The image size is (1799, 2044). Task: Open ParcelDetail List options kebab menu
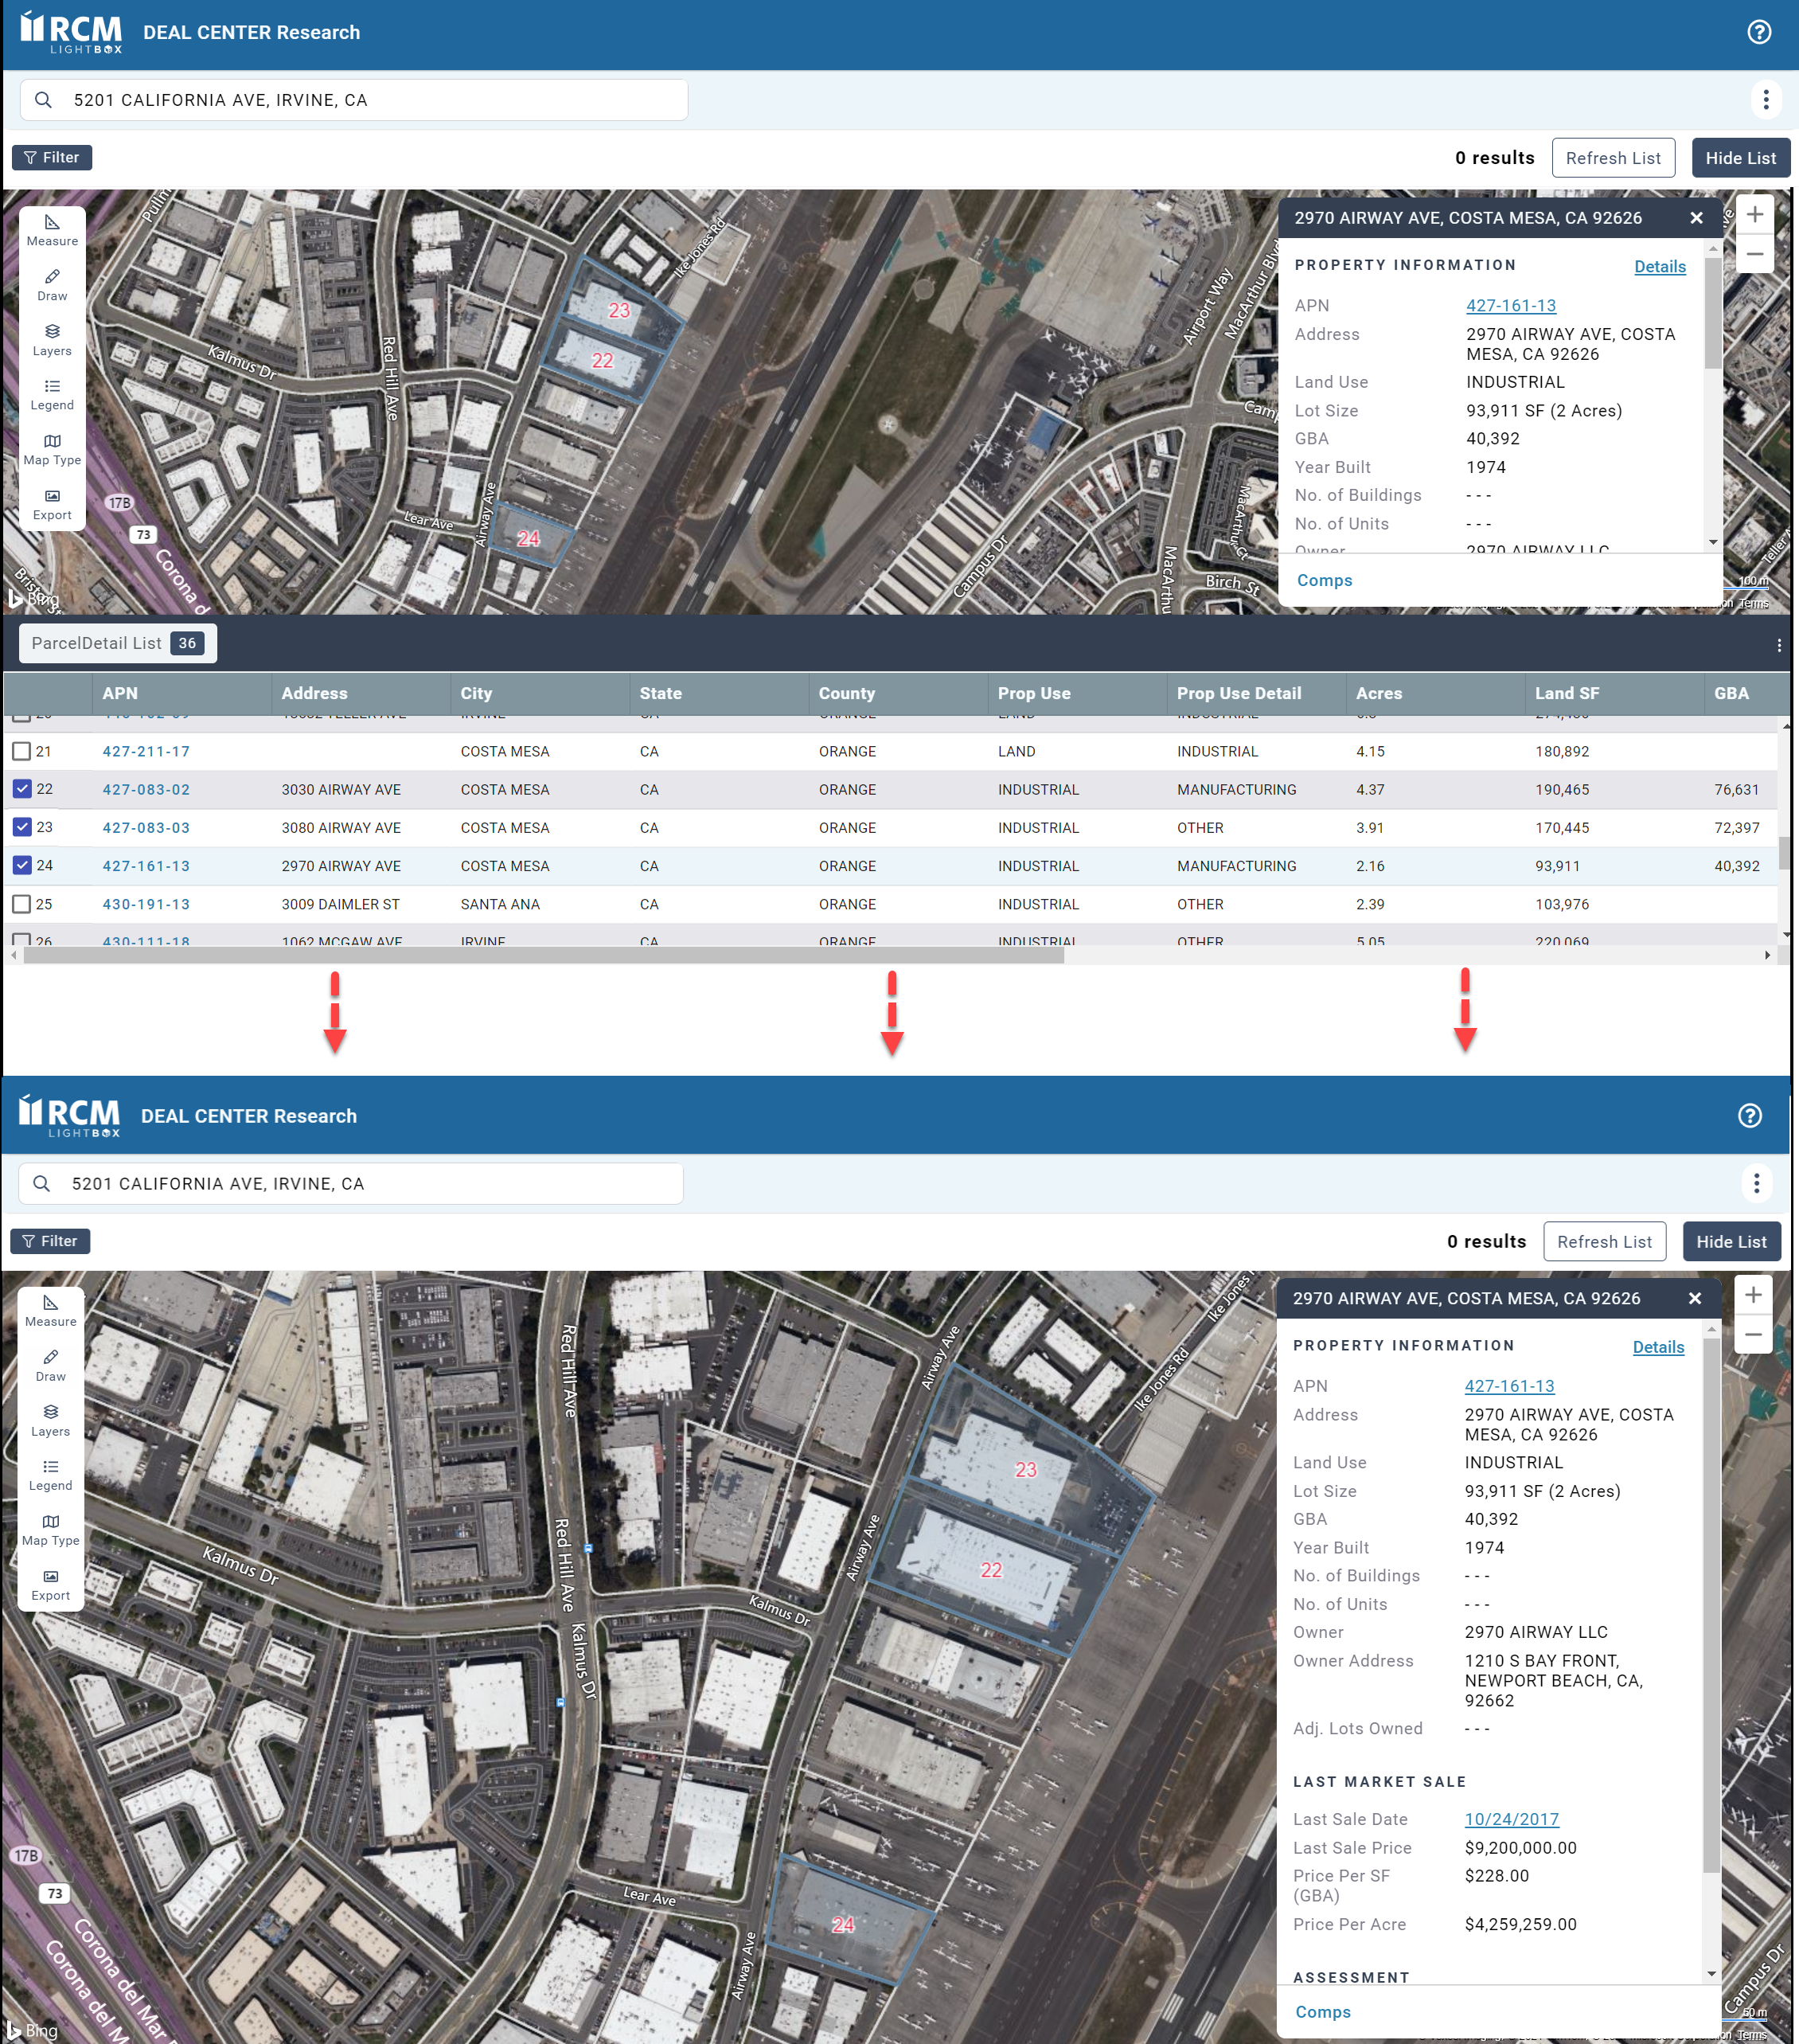point(1778,645)
